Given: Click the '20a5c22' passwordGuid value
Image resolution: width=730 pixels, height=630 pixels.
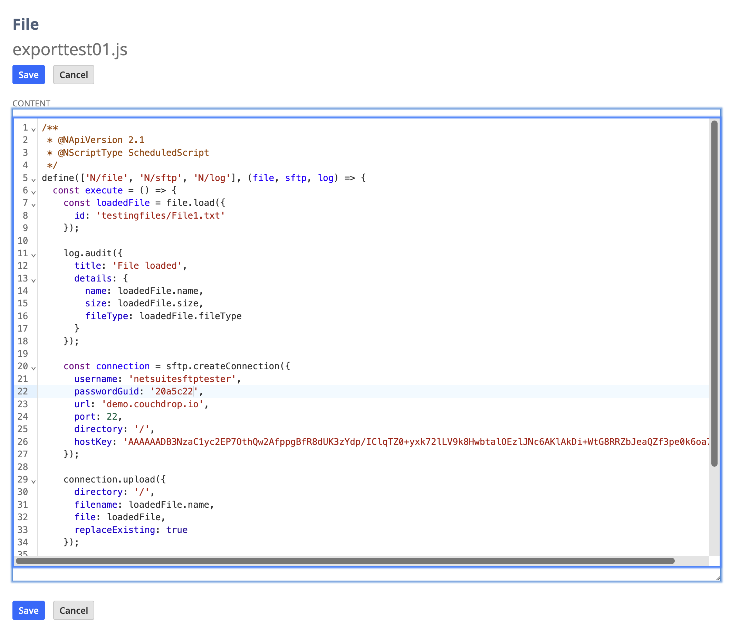Looking at the screenshot, I should coord(174,391).
